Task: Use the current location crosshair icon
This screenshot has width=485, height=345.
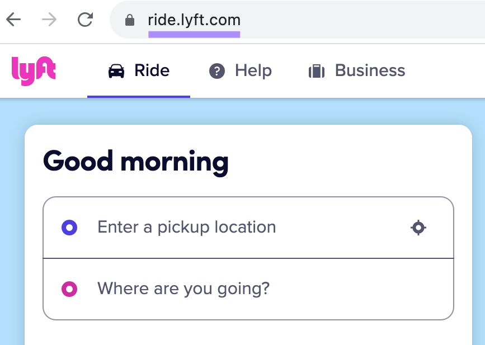Action: pos(418,227)
